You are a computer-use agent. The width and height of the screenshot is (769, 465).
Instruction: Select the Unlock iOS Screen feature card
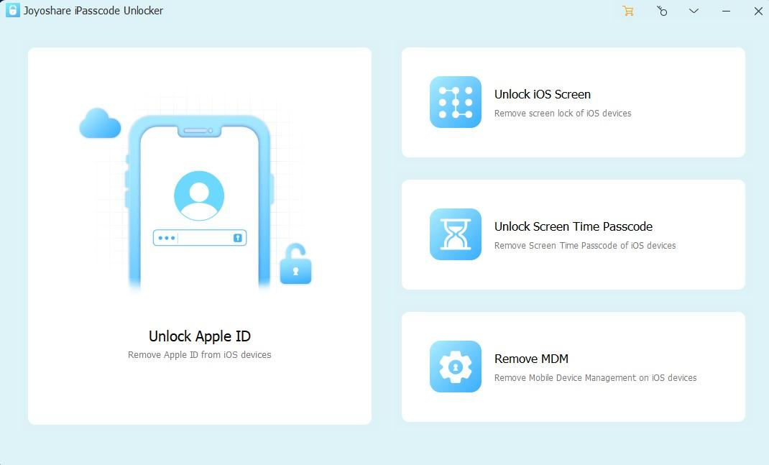tap(572, 102)
